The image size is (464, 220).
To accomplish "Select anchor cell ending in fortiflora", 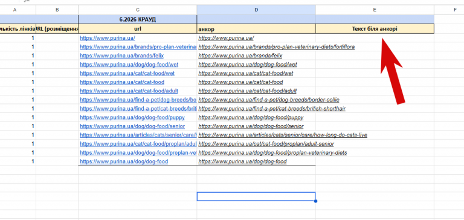I will (x=256, y=47).
